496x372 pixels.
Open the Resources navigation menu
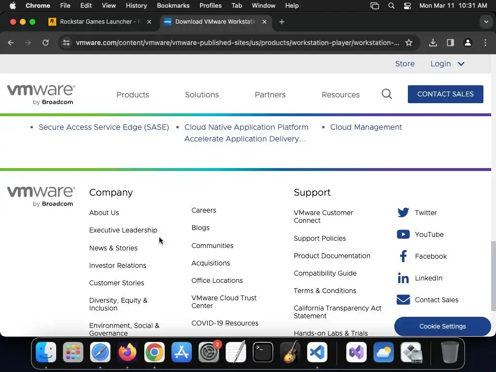point(341,94)
